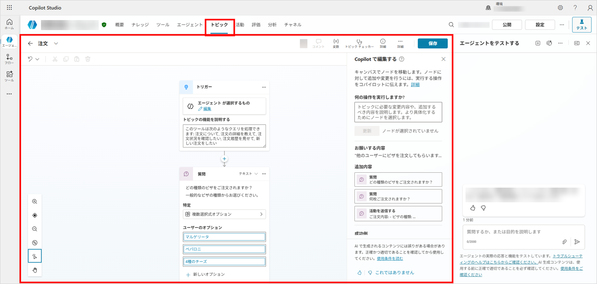Expand the 複数選択式オプション selector

tap(224, 214)
